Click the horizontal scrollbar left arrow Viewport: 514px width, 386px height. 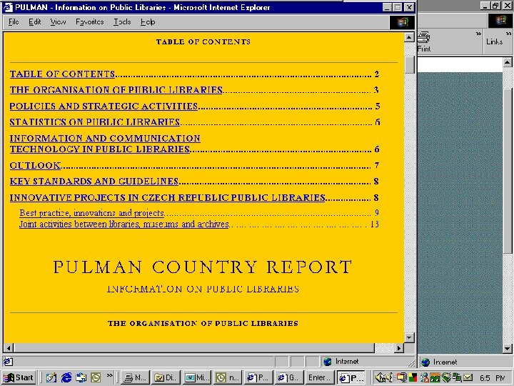pyautogui.click(x=9, y=348)
